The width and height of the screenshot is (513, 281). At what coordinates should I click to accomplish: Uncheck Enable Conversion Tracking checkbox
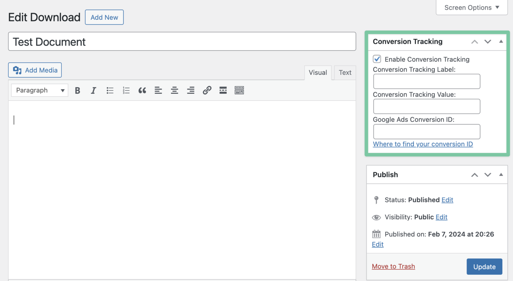pyautogui.click(x=377, y=59)
